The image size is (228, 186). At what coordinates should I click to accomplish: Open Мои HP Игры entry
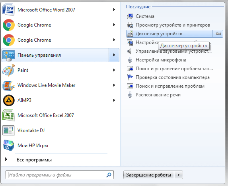coord(33,146)
